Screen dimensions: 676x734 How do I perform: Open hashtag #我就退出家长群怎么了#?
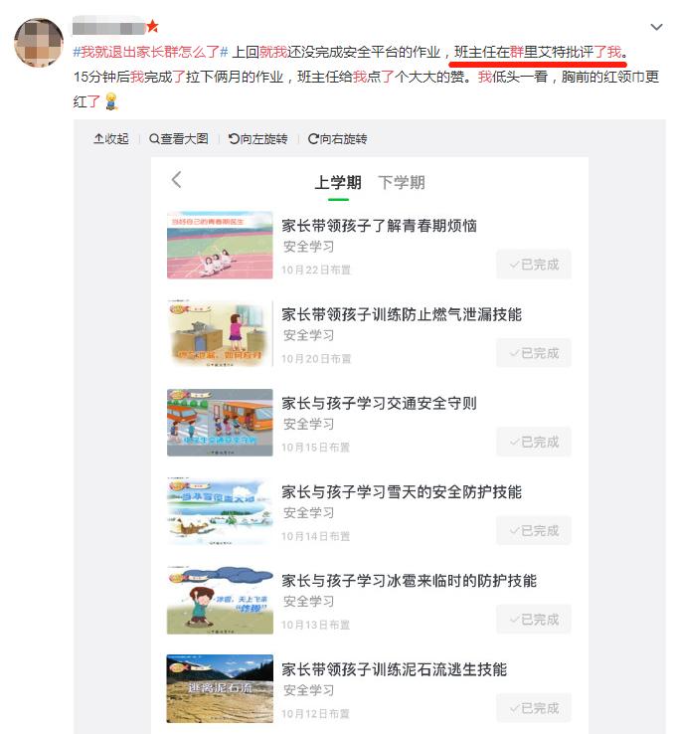click(151, 52)
